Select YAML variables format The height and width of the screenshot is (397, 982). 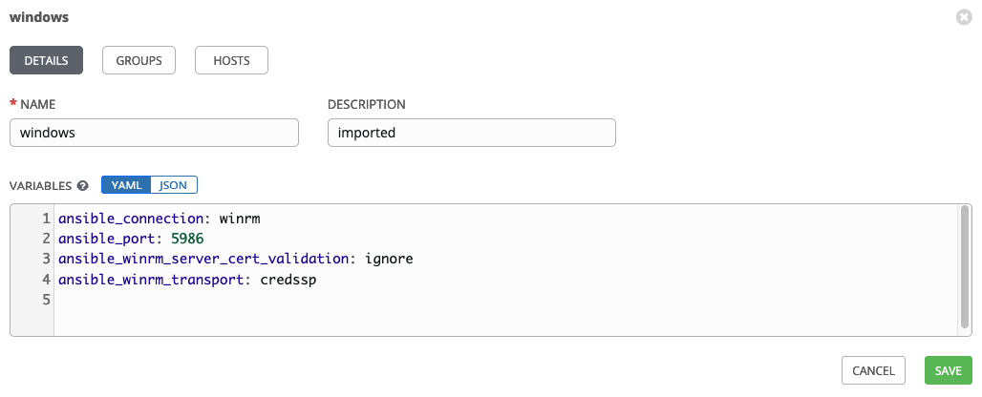click(x=126, y=185)
